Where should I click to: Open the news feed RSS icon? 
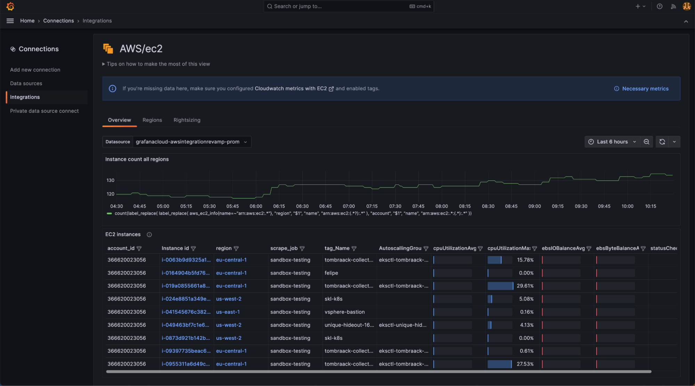coord(673,6)
